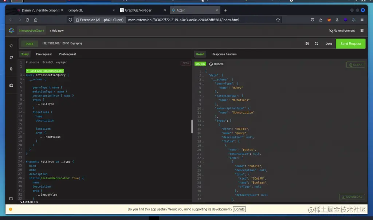Collapse __schema block at line 4
This screenshot has width=373, height=220.
[24, 79]
